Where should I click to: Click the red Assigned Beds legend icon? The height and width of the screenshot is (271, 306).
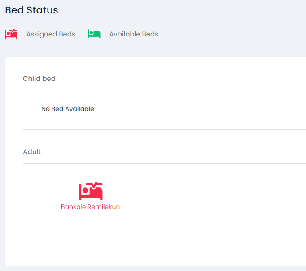[11, 34]
